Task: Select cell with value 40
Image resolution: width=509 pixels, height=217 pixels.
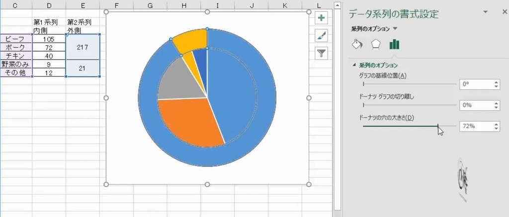Action: (49, 56)
